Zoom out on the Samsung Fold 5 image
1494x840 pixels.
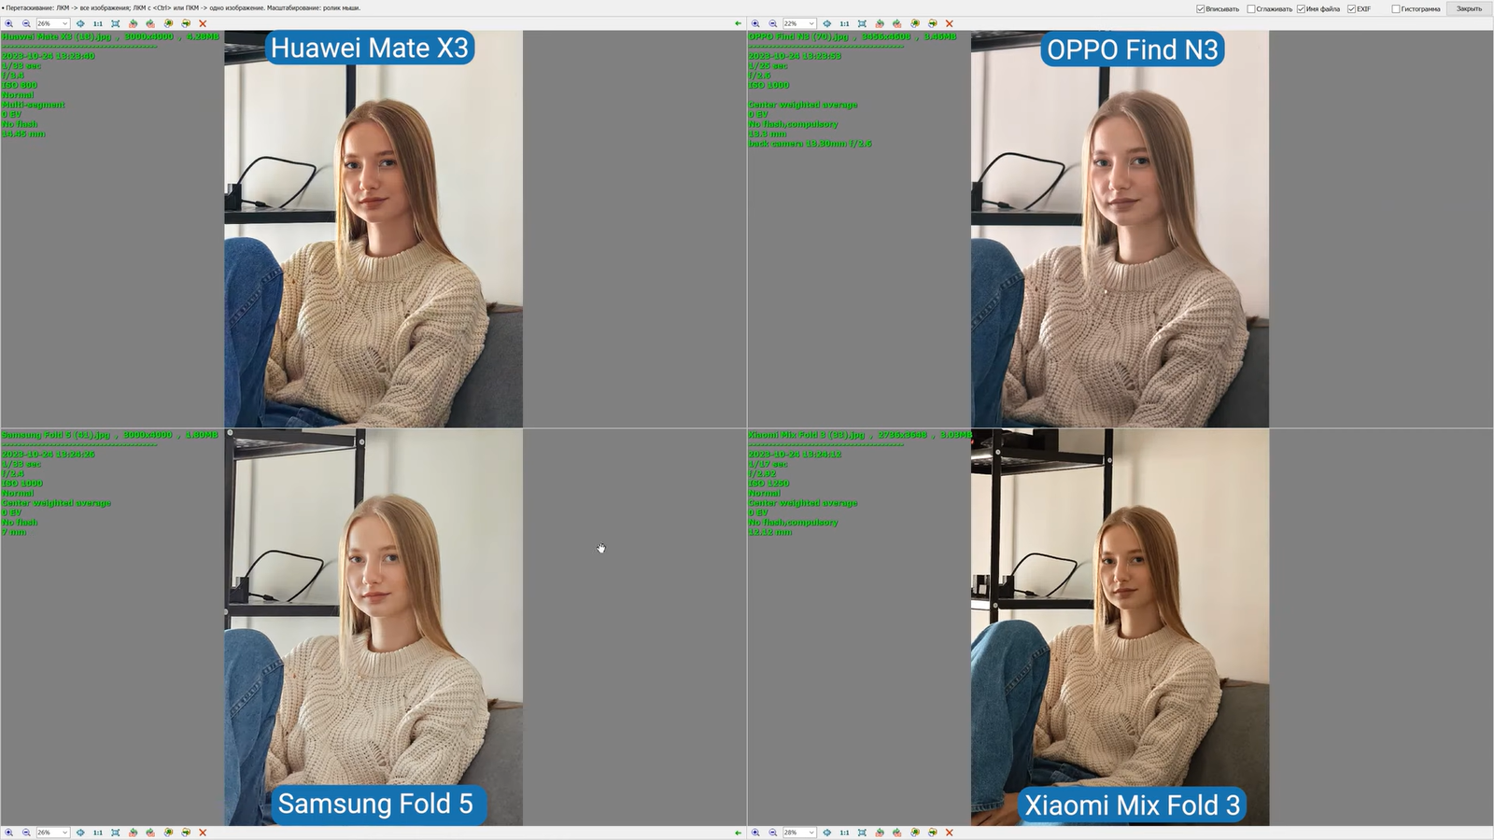26,833
